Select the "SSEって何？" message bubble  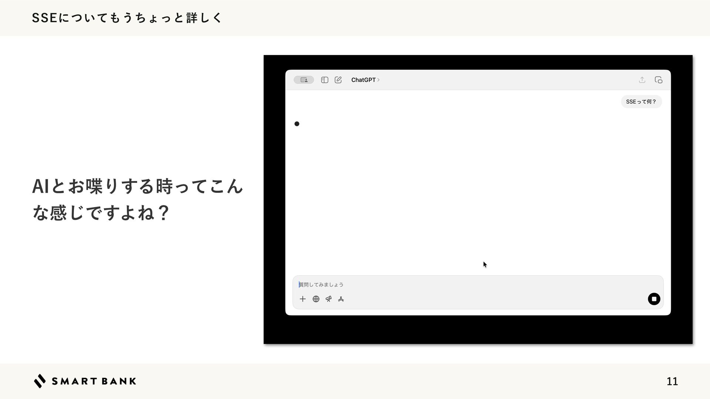tap(641, 102)
